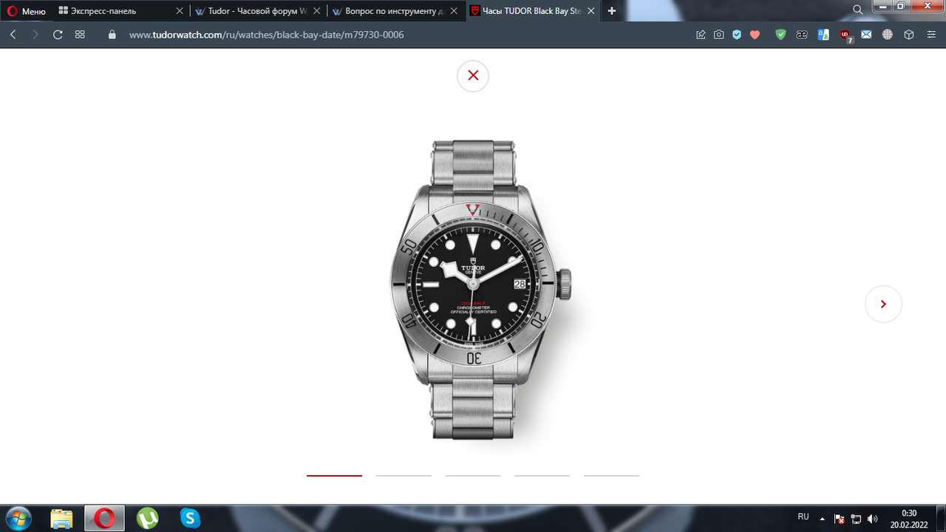Open Easy Setup sliders icon
Screen dimensions: 946x532
(931, 35)
